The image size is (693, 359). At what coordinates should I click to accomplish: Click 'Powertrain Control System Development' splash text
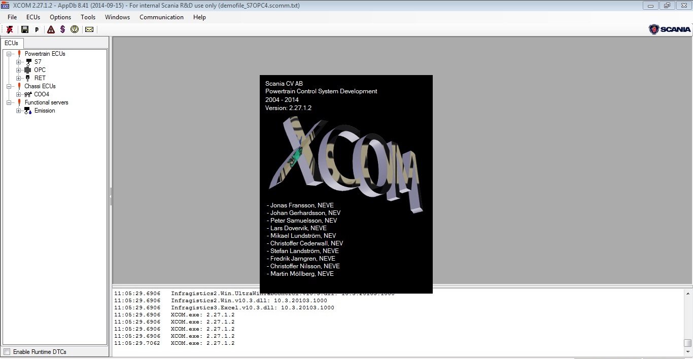point(321,92)
